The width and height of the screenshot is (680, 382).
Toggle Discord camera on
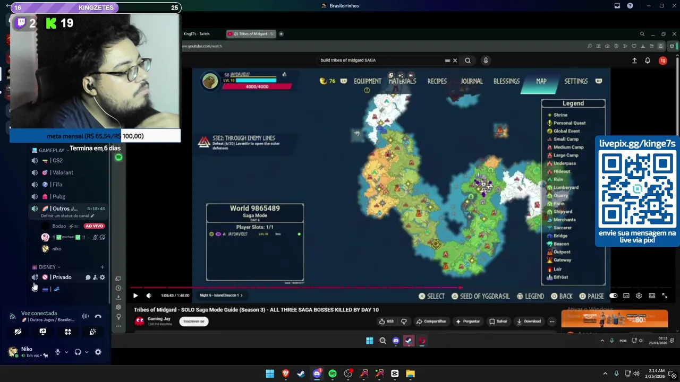[18, 332]
